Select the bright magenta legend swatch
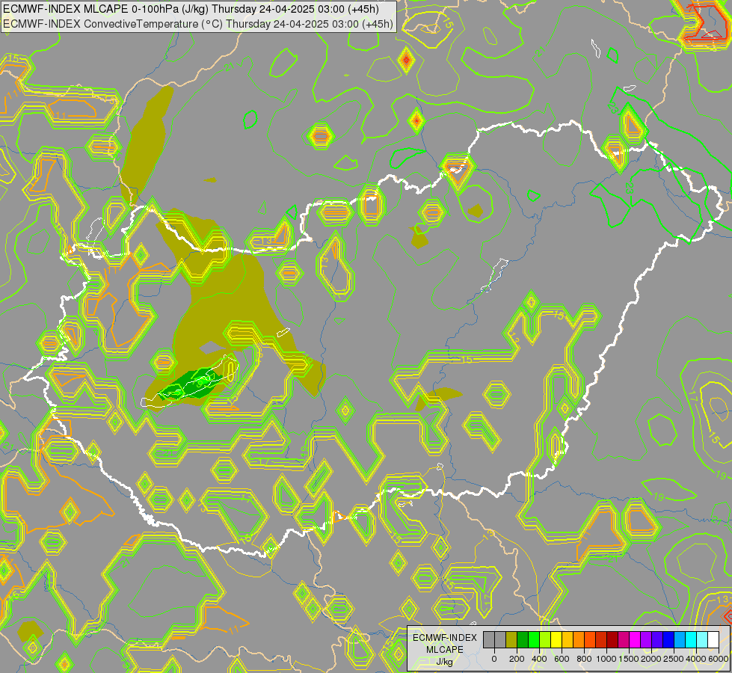 (636, 640)
